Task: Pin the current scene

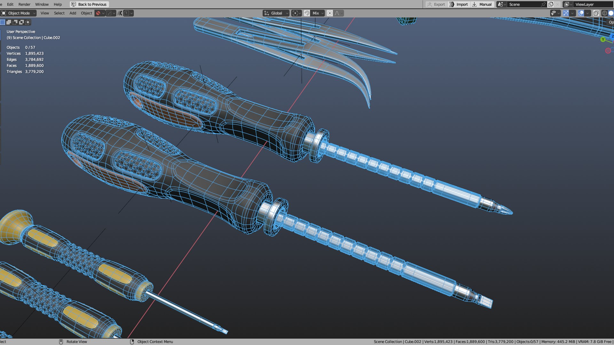Action: pos(543,4)
